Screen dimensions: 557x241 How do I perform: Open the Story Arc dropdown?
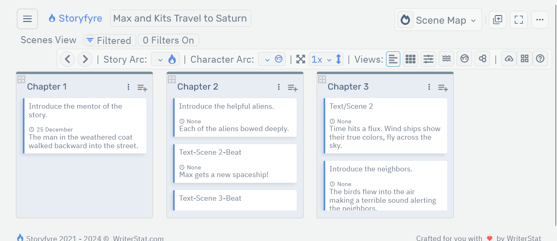(x=165, y=59)
